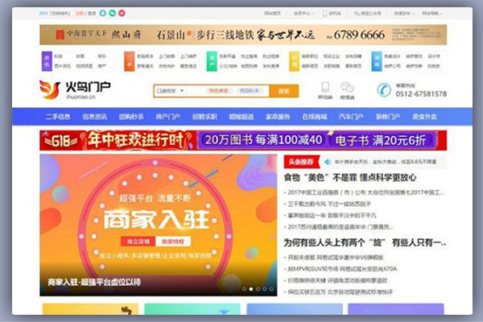This screenshot has width=483, height=322.
Task: Click the 石景山 real-estate ad banner
Action: (x=243, y=35)
